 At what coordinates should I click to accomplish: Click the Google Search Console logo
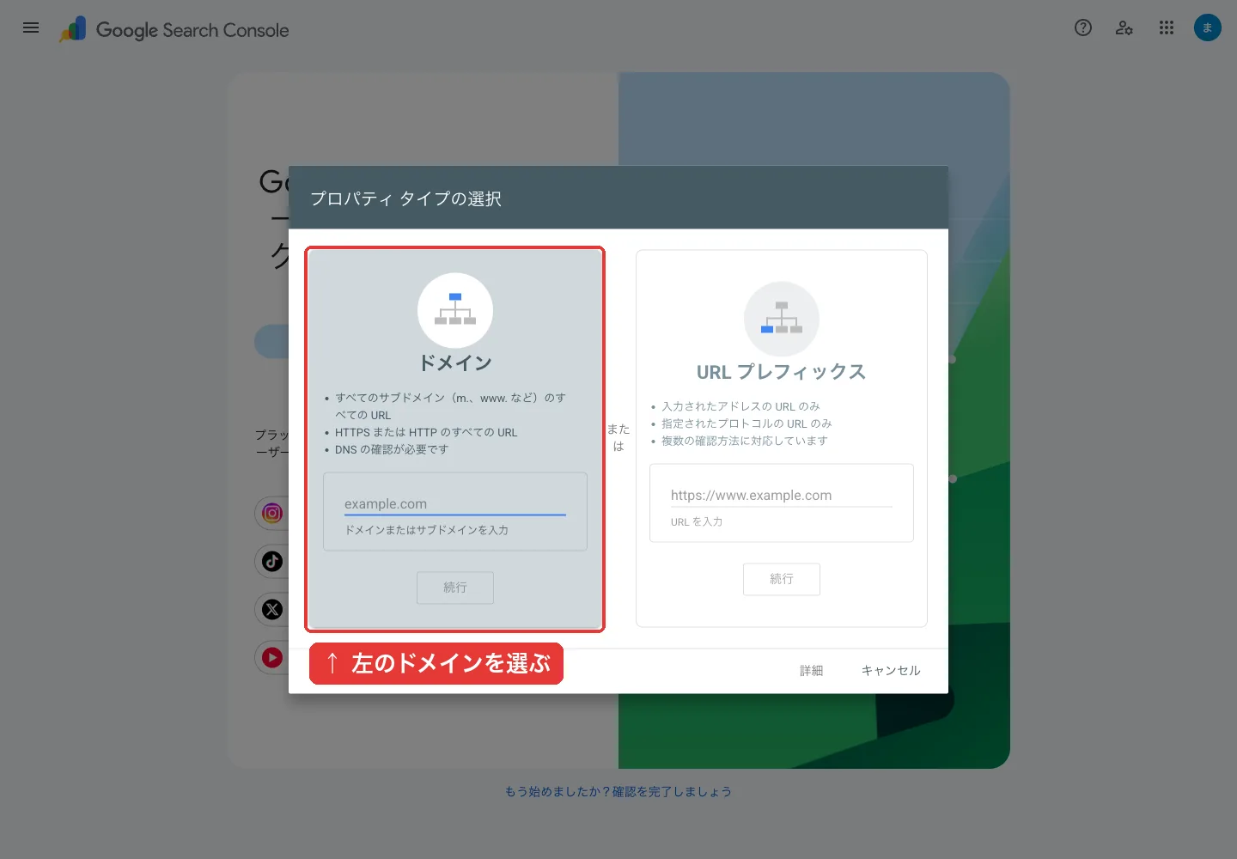(x=174, y=30)
